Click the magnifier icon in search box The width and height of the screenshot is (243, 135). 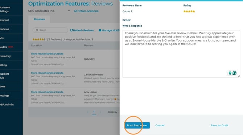(x=37, y=30)
